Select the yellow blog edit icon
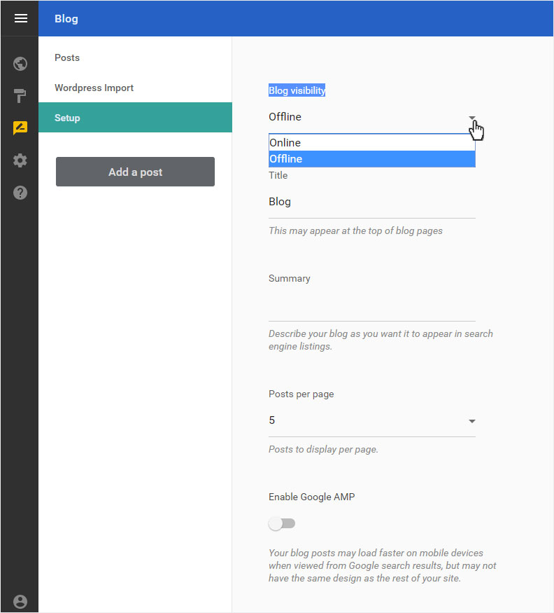 point(20,128)
